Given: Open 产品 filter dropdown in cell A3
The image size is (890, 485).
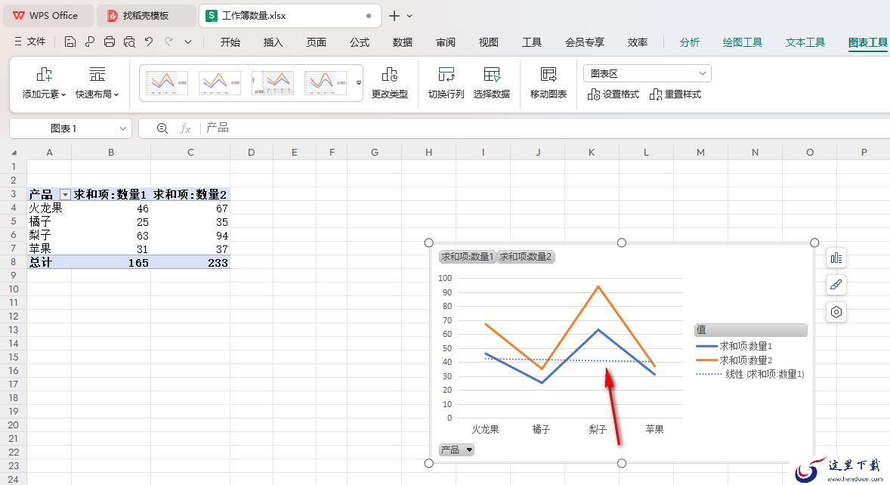Looking at the screenshot, I should [65, 195].
